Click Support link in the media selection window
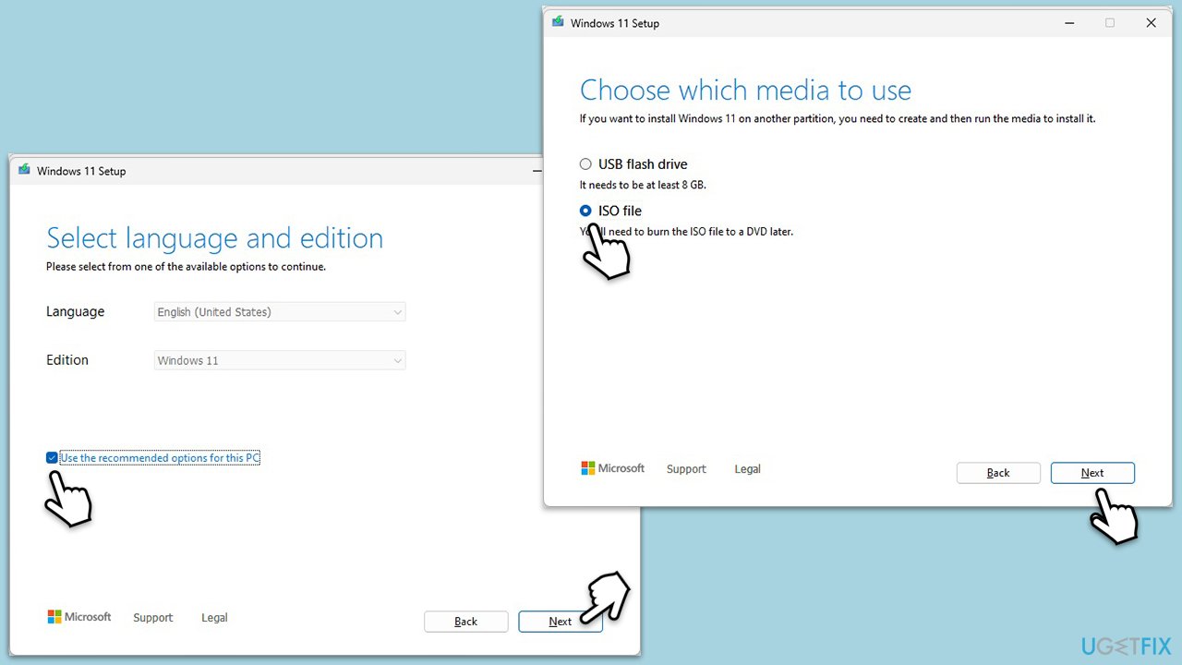The width and height of the screenshot is (1182, 665). [x=686, y=469]
